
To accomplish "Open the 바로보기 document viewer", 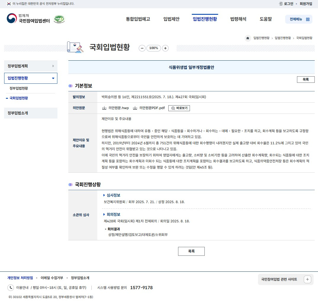I will pyautogui.click(x=179, y=108).
